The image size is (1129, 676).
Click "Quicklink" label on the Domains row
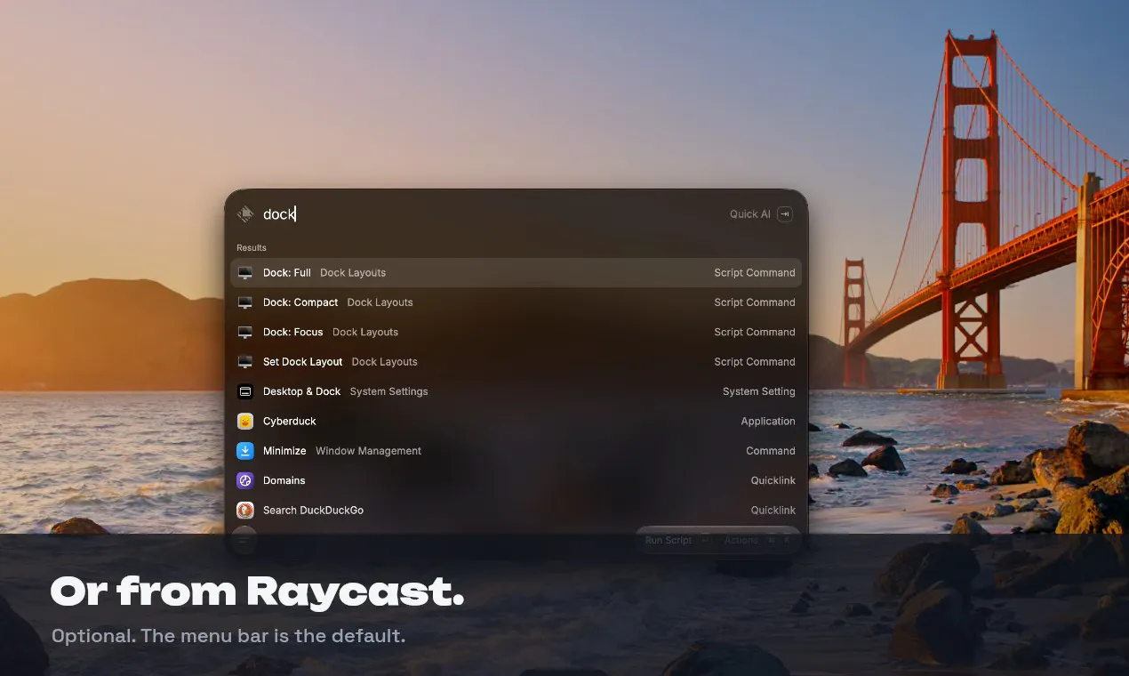pos(773,480)
